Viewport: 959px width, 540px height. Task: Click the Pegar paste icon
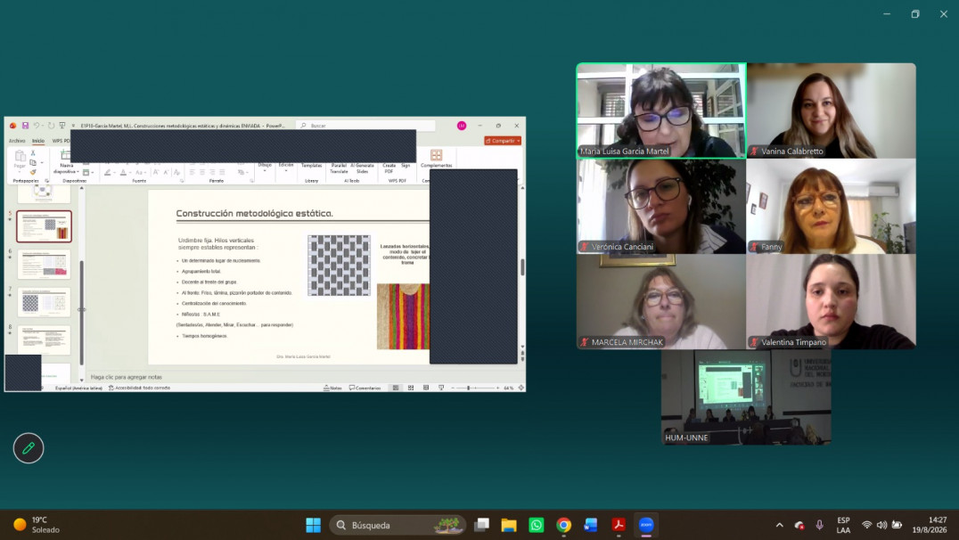pyautogui.click(x=20, y=157)
